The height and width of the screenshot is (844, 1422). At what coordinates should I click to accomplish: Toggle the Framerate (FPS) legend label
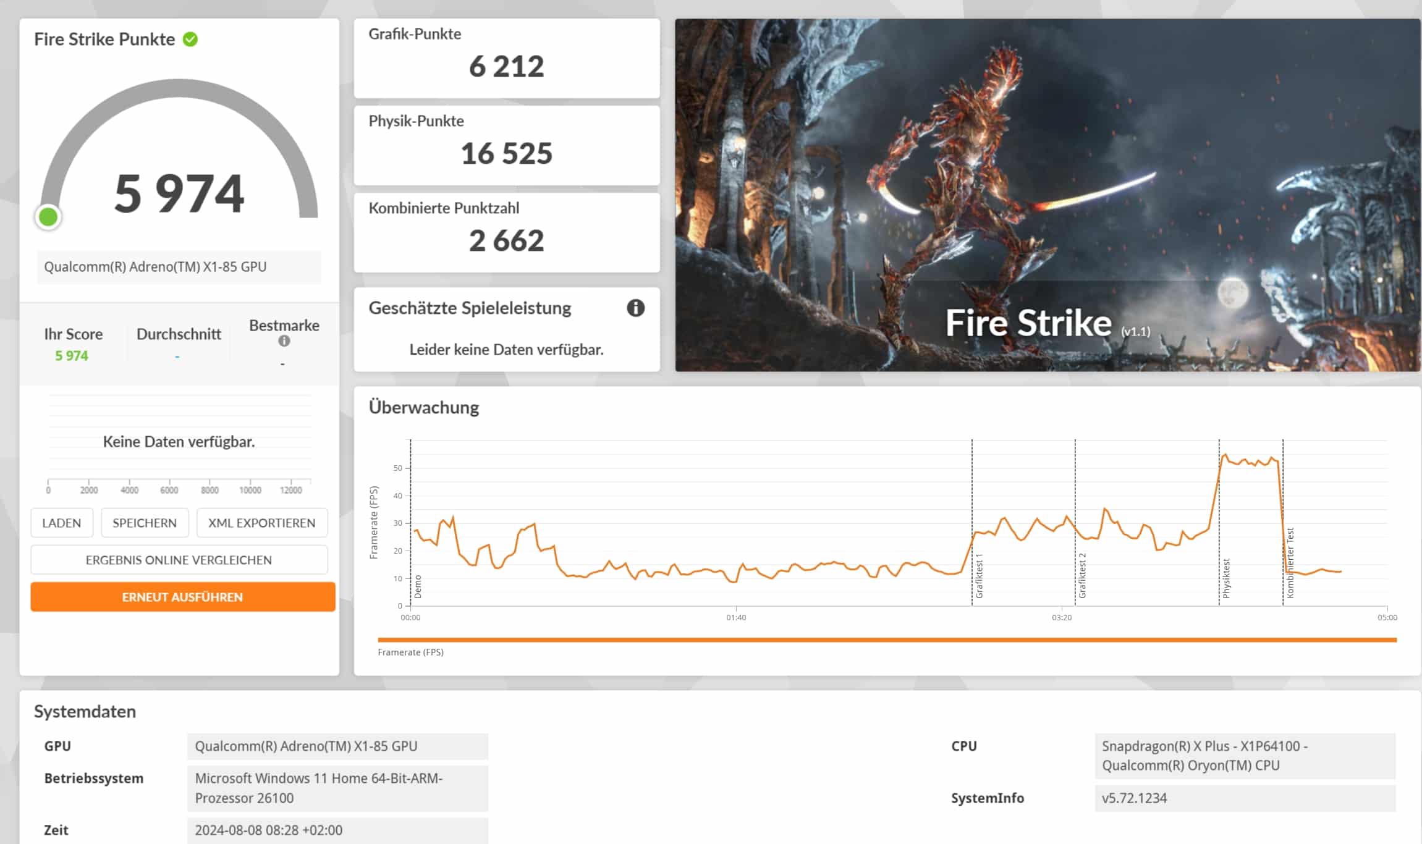(411, 652)
